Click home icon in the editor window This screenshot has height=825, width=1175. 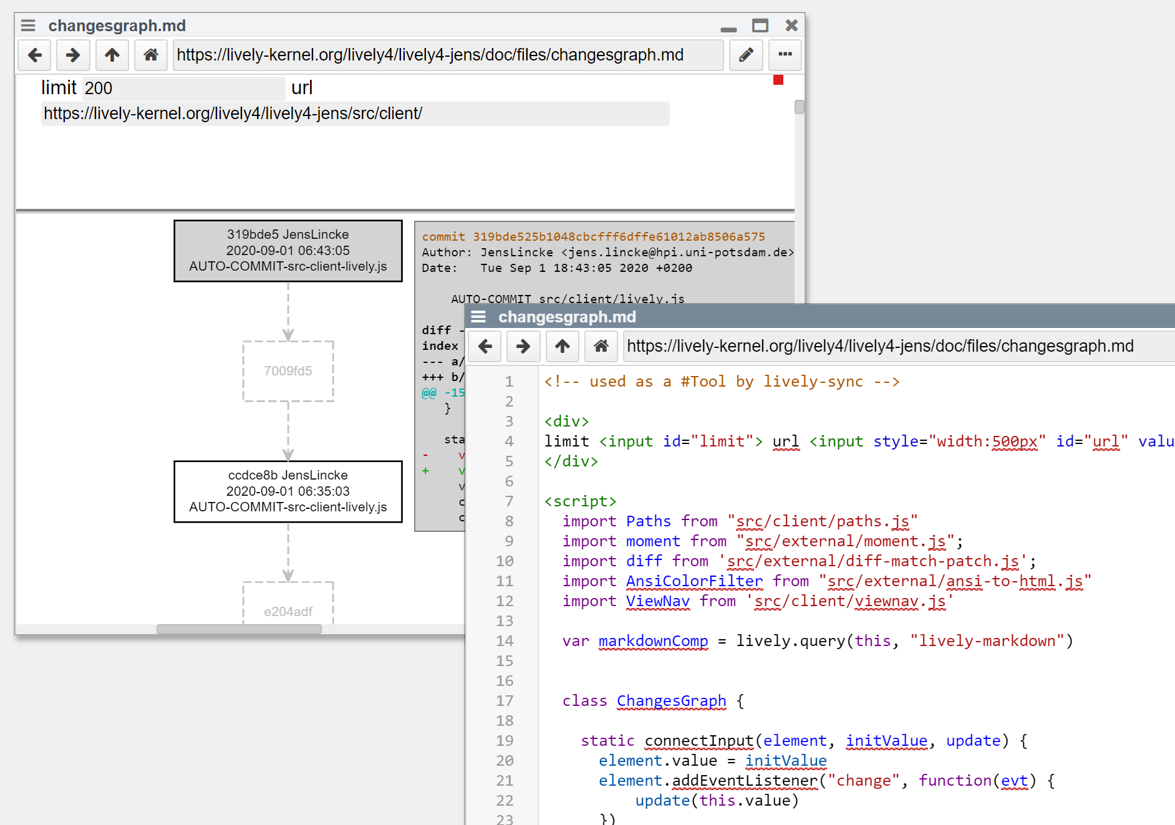point(601,346)
